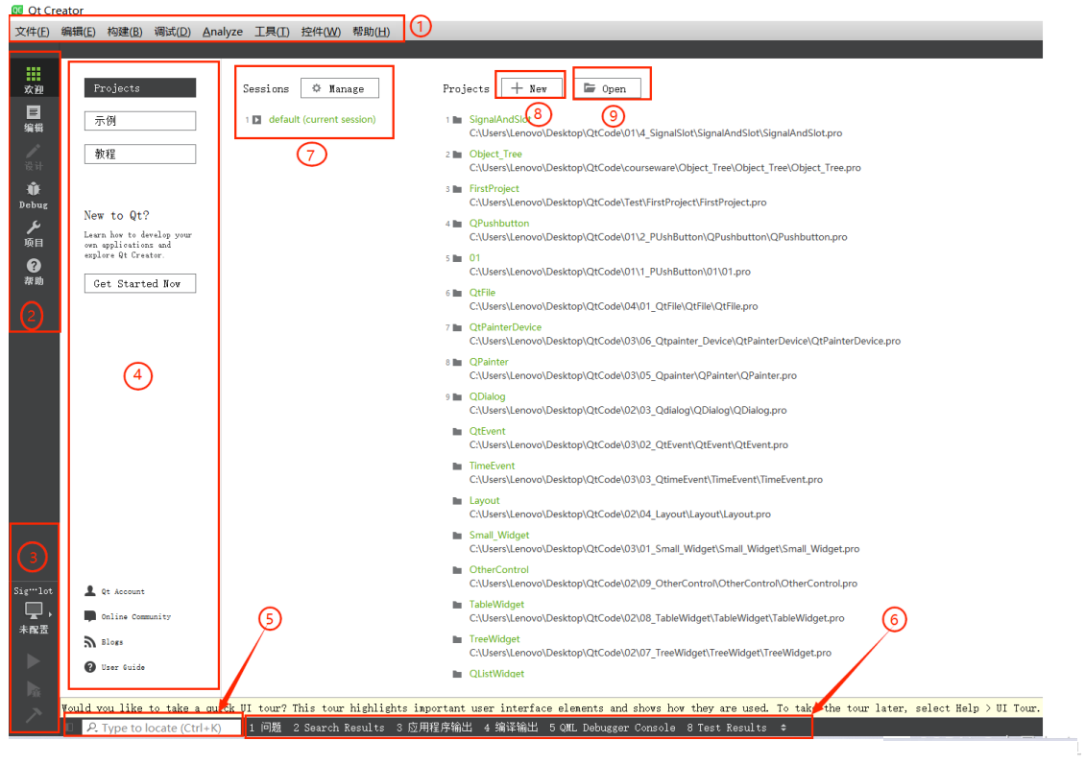Open the OtherControl project link
Image resolution: width=1085 pixels, height=765 pixels.
[499, 569]
